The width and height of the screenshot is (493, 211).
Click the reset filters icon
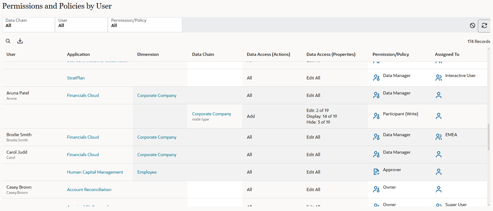(x=473, y=25)
